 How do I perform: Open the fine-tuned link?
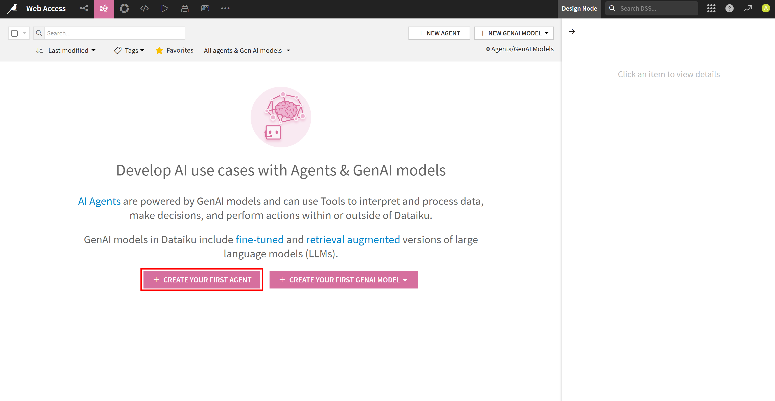tap(259, 239)
